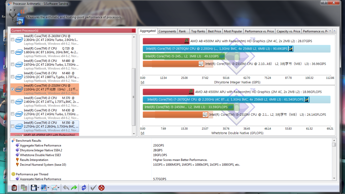Switch to the Components tab

167,31
